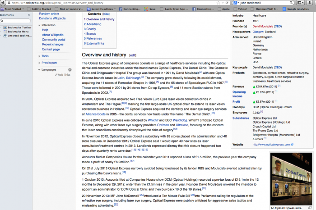
Task: Open the Most Visited bookmarks dropdown
Action: 14,9
